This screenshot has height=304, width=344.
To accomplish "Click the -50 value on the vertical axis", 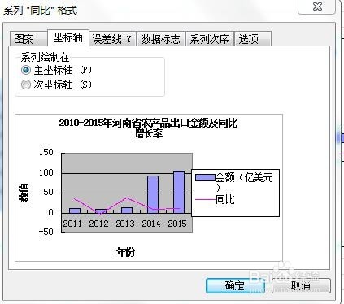I will click(46, 232).
